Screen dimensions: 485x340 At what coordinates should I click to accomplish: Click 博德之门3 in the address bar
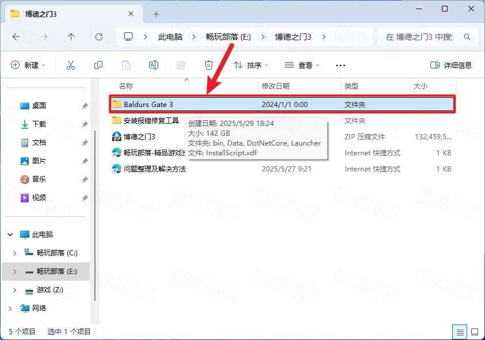[293, 37]
